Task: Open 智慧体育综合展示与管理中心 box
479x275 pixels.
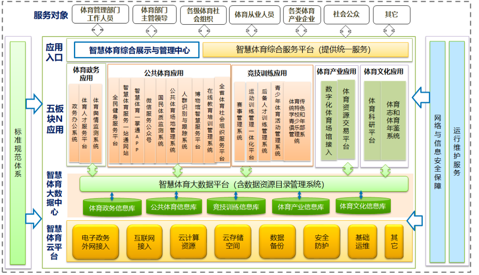Action: click(136, 50)
